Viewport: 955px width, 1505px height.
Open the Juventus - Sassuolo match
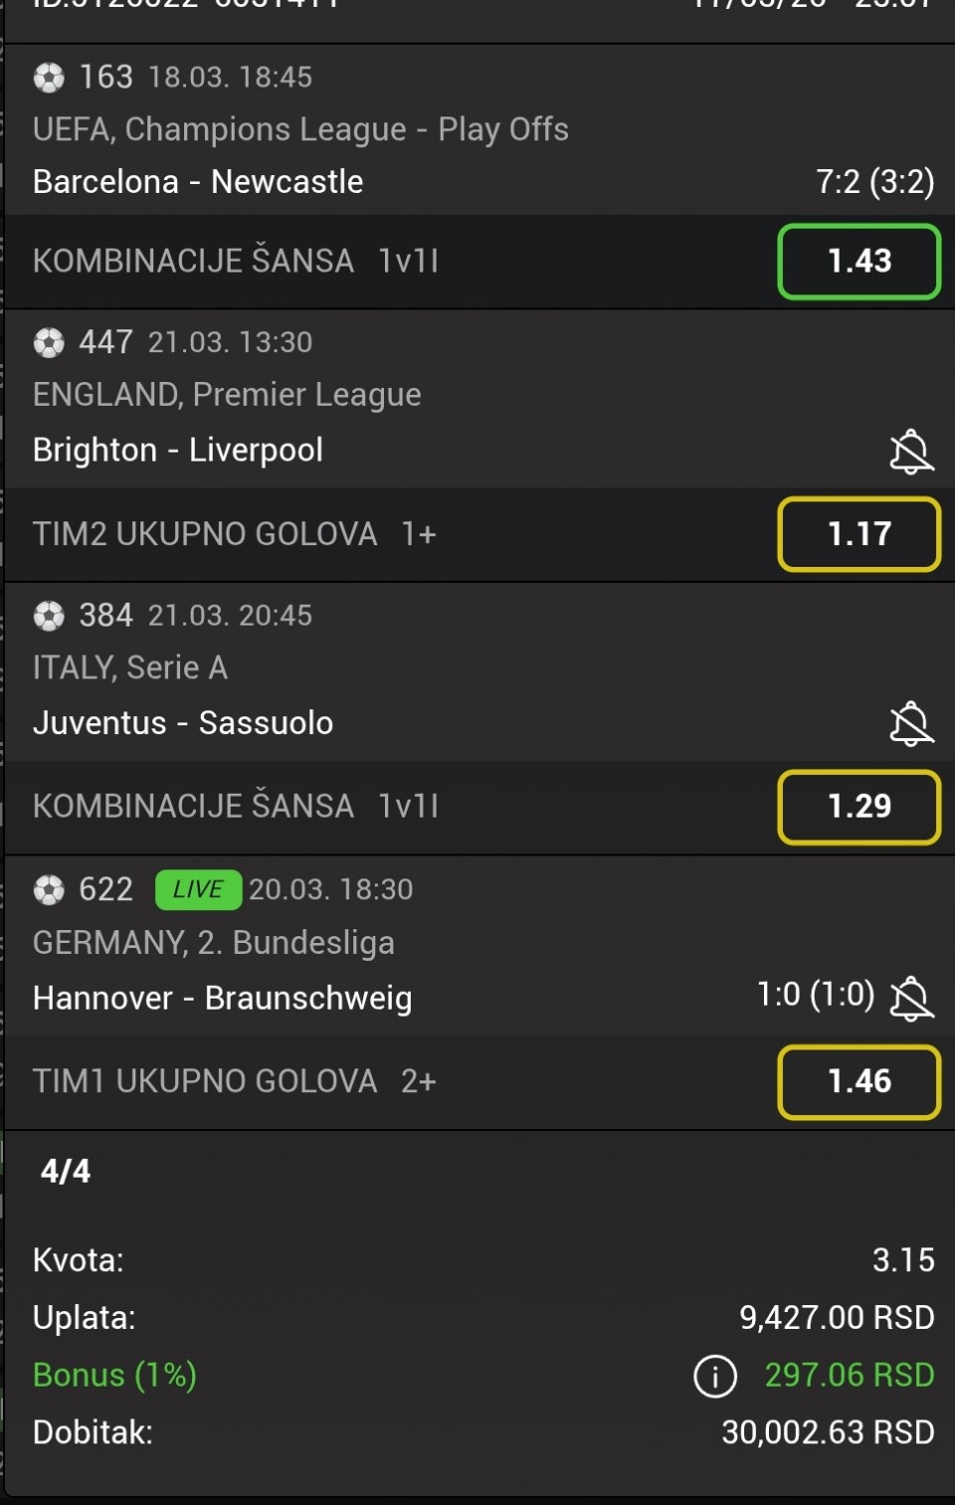pos(183,723)
